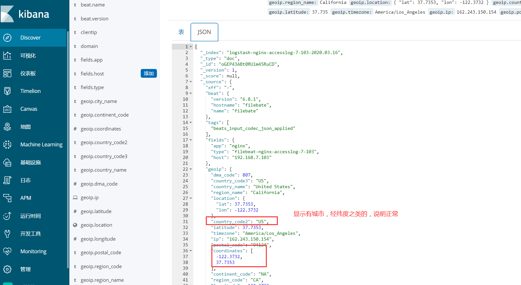Open the 可视化 chart icon
Viewport: 521px width, 285px height.
7,55
